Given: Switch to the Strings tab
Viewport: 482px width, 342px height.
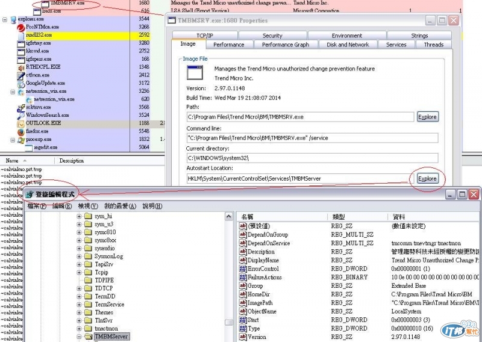Looking at the screenshot, I should [x=419, y=36].
